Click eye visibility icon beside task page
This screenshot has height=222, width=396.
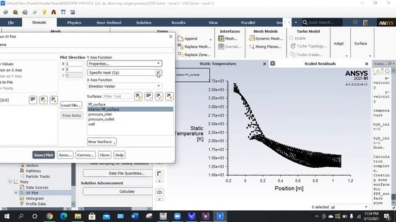pos(160,192)
